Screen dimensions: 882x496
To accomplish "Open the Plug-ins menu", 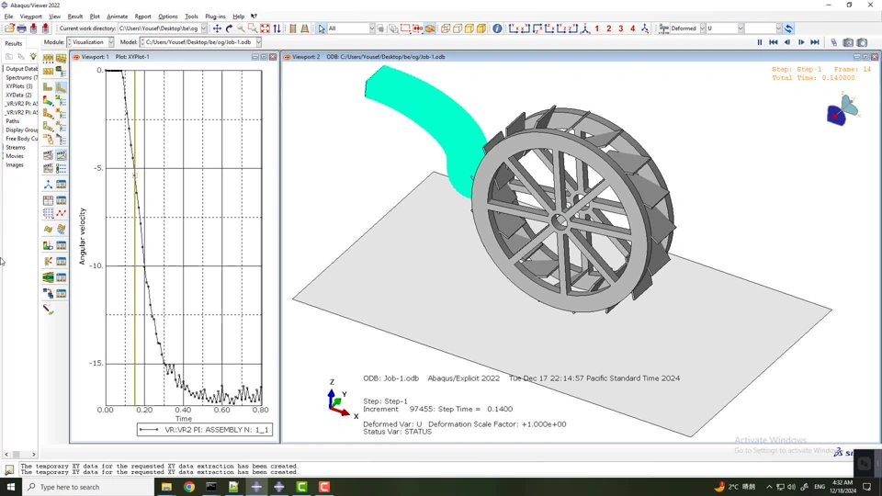I will 215,17.
